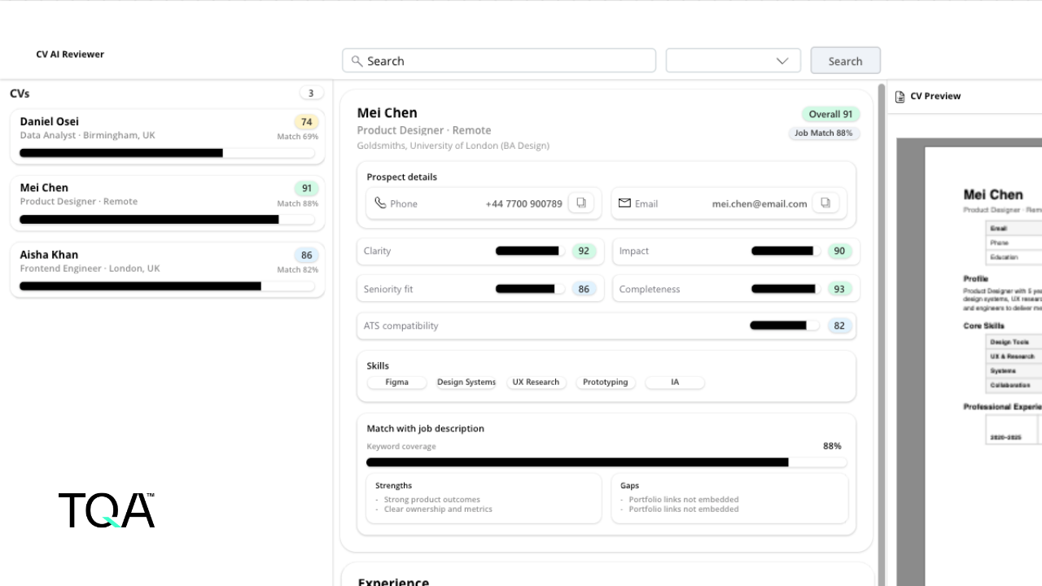1042x586 pixels.
Task: Click the Prototyping skill tag
Action: [606, 383]
